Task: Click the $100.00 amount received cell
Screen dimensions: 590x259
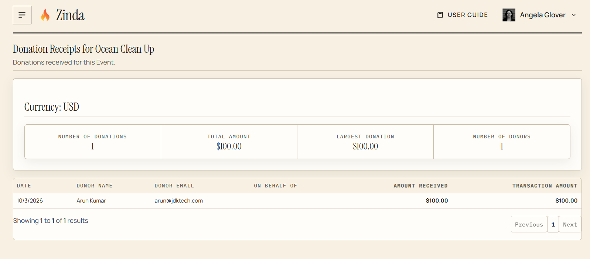Action: tap(437, 201)
